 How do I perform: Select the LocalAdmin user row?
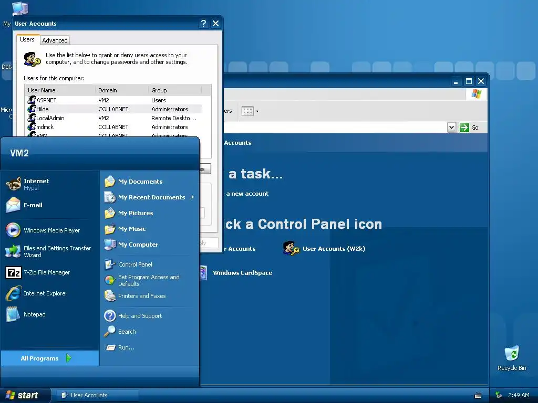pos(114,118)
